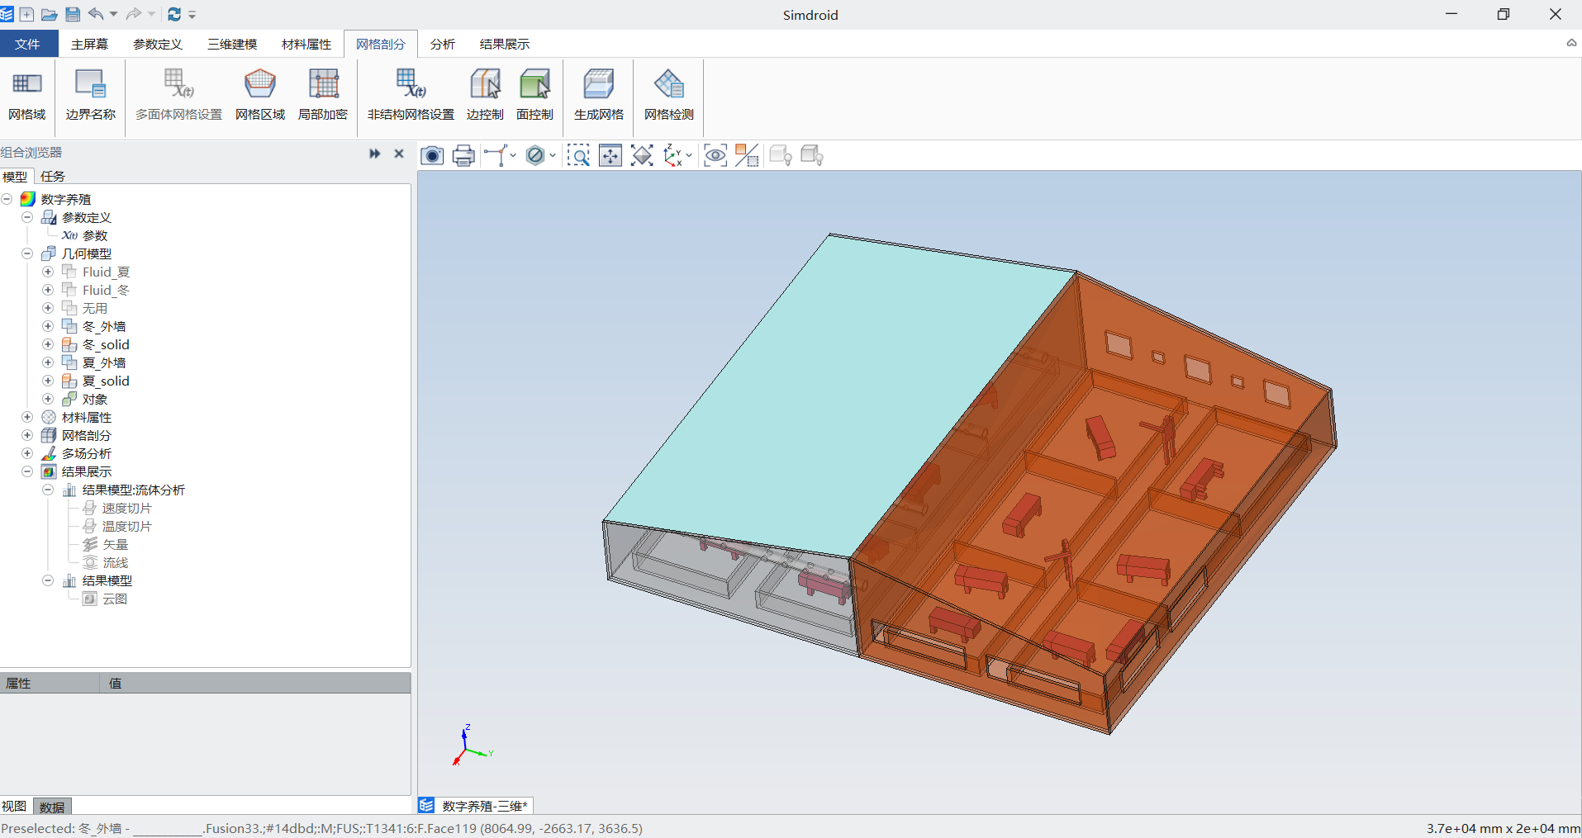Image resolution: width=1582 pixels, height=838 pixels.
Task: Switch to the 三维建模 ribbon tab
Action: pyautogui.click(x=232, y=44)
